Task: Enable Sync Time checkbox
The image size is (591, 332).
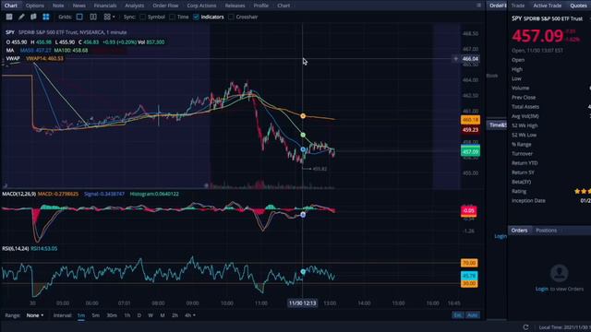Action: pyautogui.click(x=173, y=17)
